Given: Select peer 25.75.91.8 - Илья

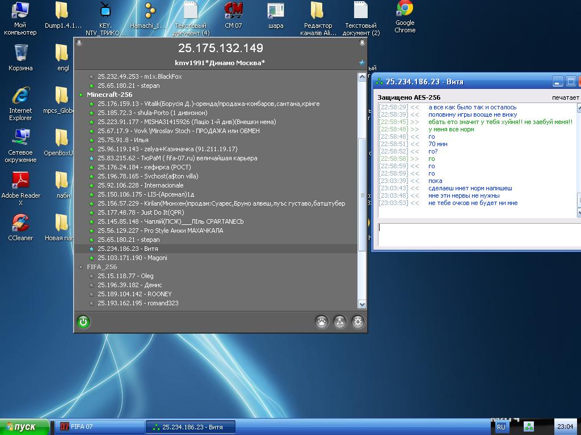Looking at the screenshot, I should 123,140.
